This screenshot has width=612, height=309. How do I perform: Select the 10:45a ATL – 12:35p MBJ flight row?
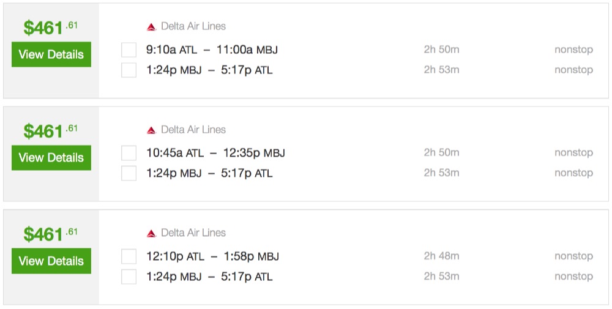coord(215,153)
